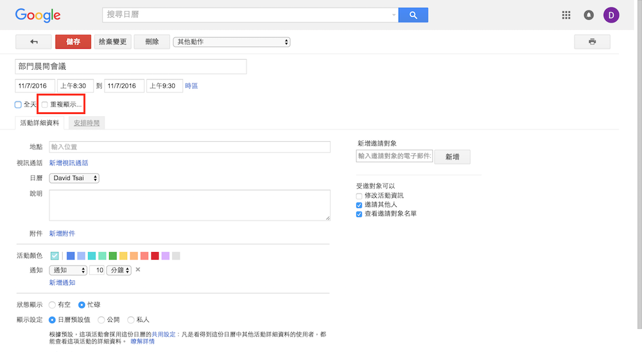
Task: Select the 活動詳細資料 tab
Action: click(40, 122)
